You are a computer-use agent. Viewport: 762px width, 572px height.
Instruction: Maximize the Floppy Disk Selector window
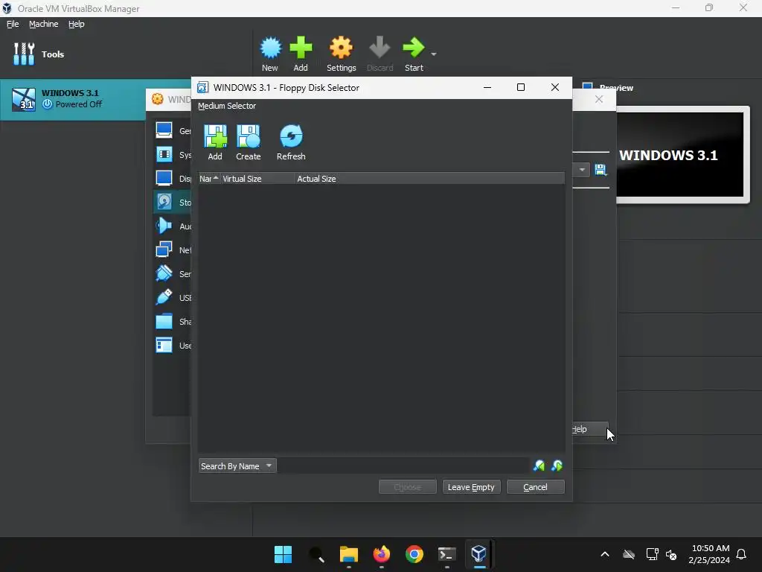pyautogui.click(x=520, y=88)
